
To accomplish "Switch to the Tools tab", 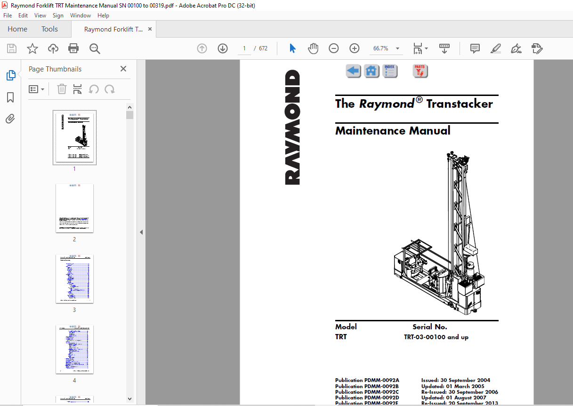I will (49, 29).
